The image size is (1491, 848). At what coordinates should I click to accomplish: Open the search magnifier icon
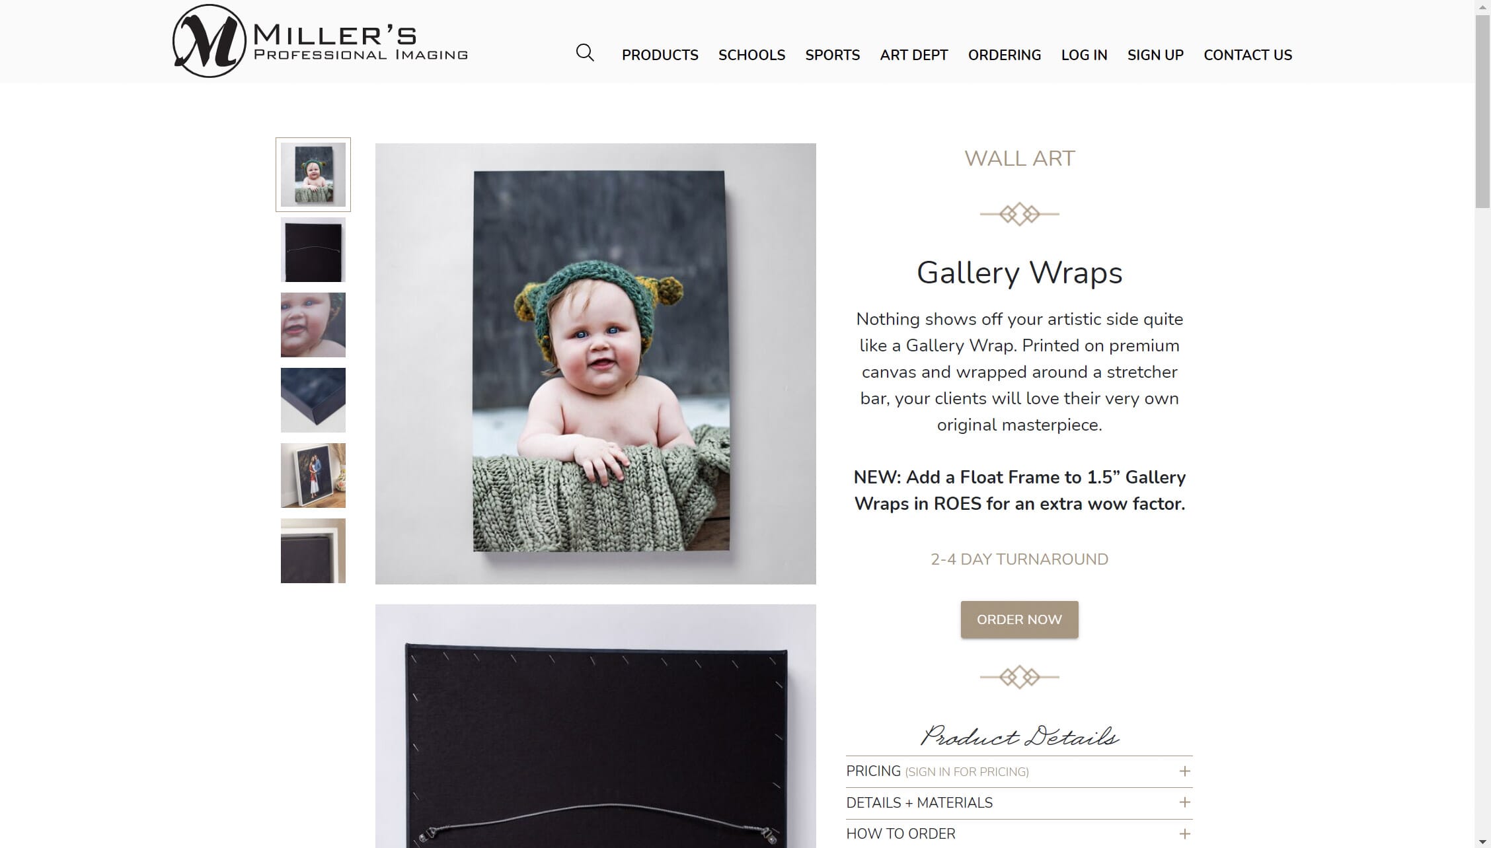(x=585, y=53)
